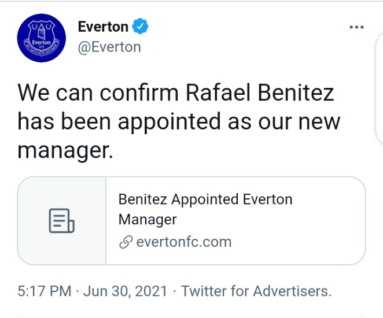Screen dimensions: 383x318
Task: Click the word 'manager.' in the tweet
Action: (x=65, y=150)
